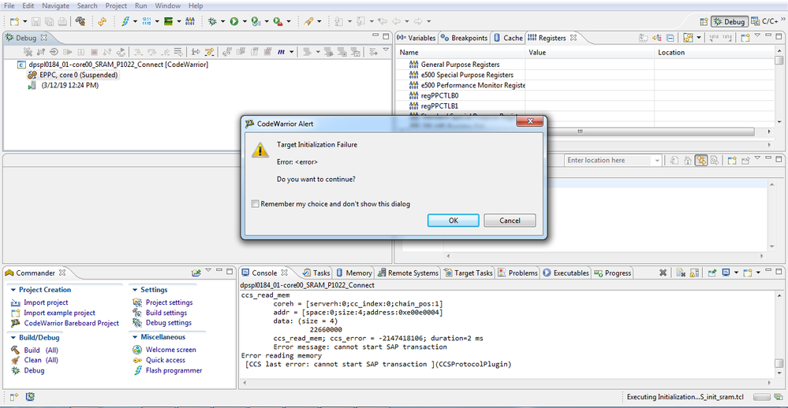Tick 'Remember my choice' checkbox

tap(256, 204)
